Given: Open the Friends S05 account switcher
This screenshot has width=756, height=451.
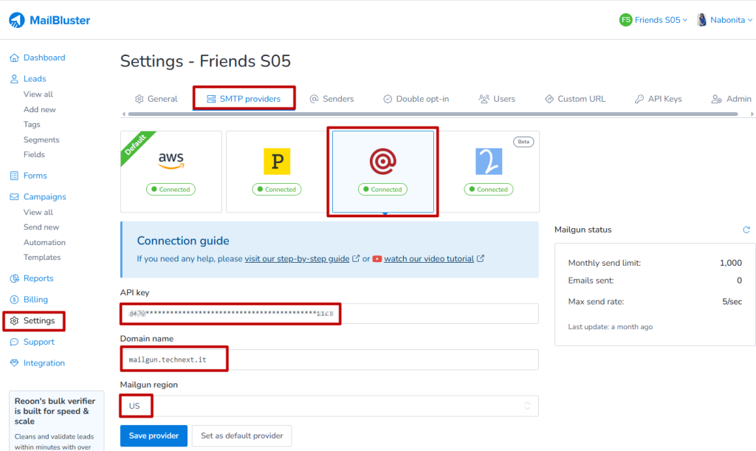Looking at the screenshot, I should pyautogui.click(x=653, y=20).
